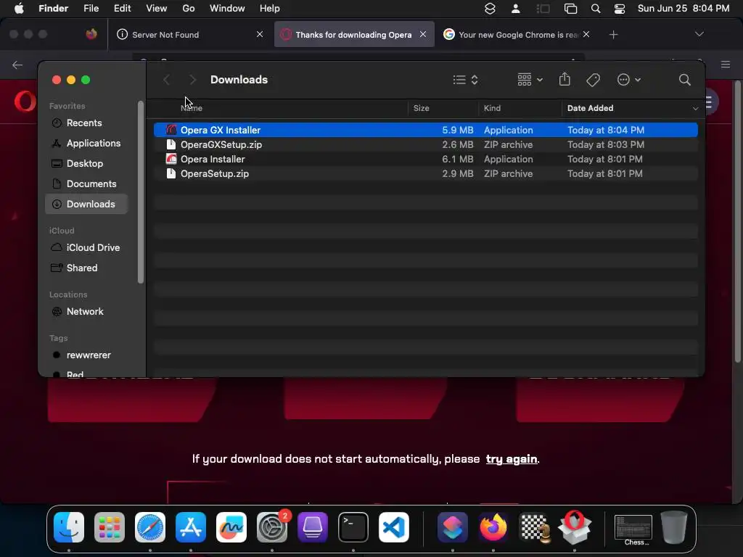743x557 pixels.
Task: Open a new Firefox tab with plus button
Action: pyautogui.click(x=613, y=35)
